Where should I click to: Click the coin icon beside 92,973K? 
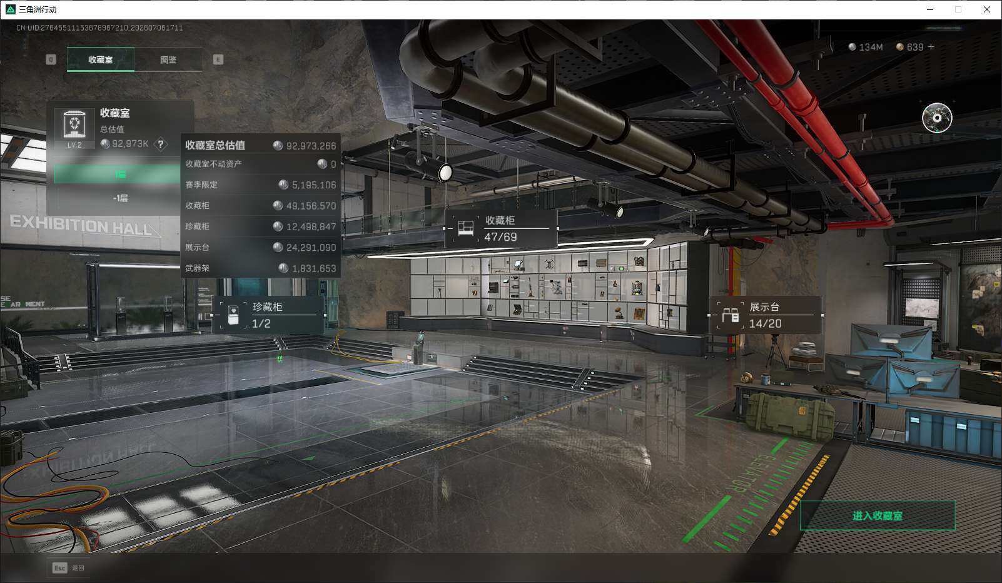tap(105, 143)
